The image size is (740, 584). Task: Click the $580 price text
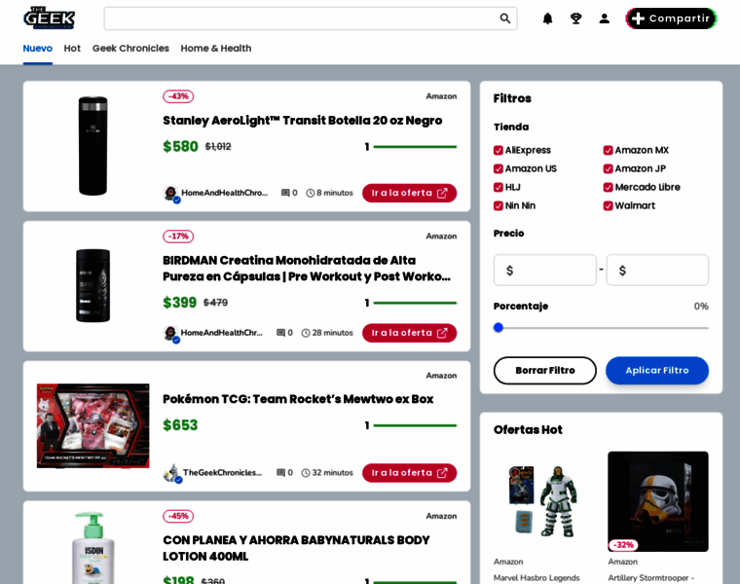click(180, 147)
